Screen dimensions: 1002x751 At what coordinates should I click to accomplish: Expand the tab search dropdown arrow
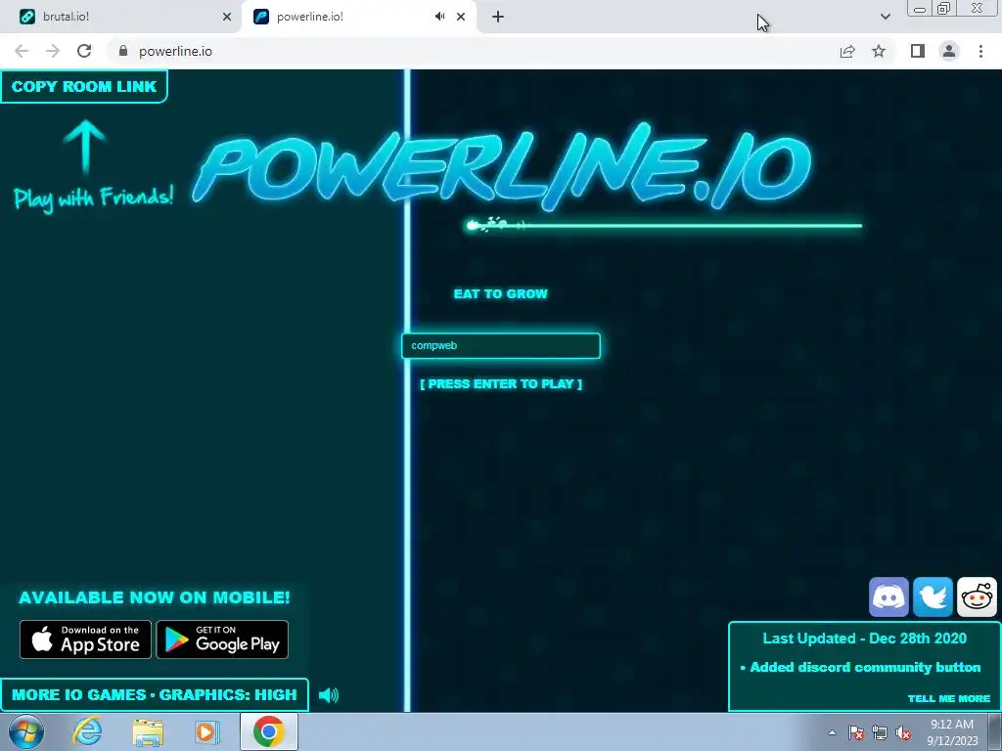tap(885, 17)
